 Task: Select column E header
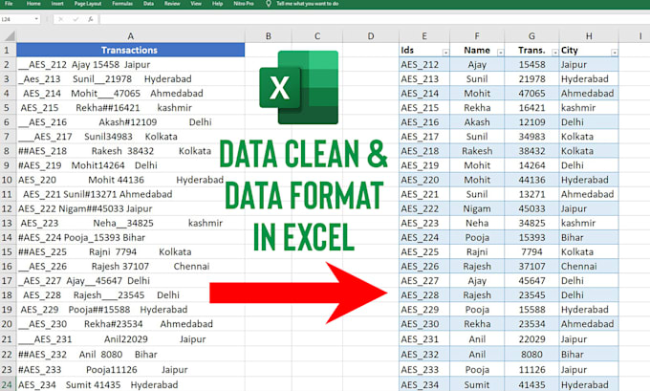(424, 36)
